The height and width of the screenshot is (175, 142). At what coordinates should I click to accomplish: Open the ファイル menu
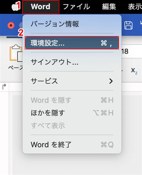[76, 7]
